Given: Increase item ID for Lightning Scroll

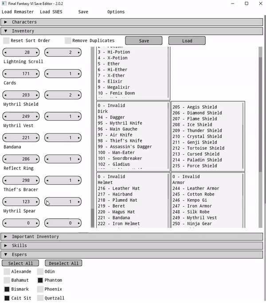Looking at the screenshot, I should 37,52.
